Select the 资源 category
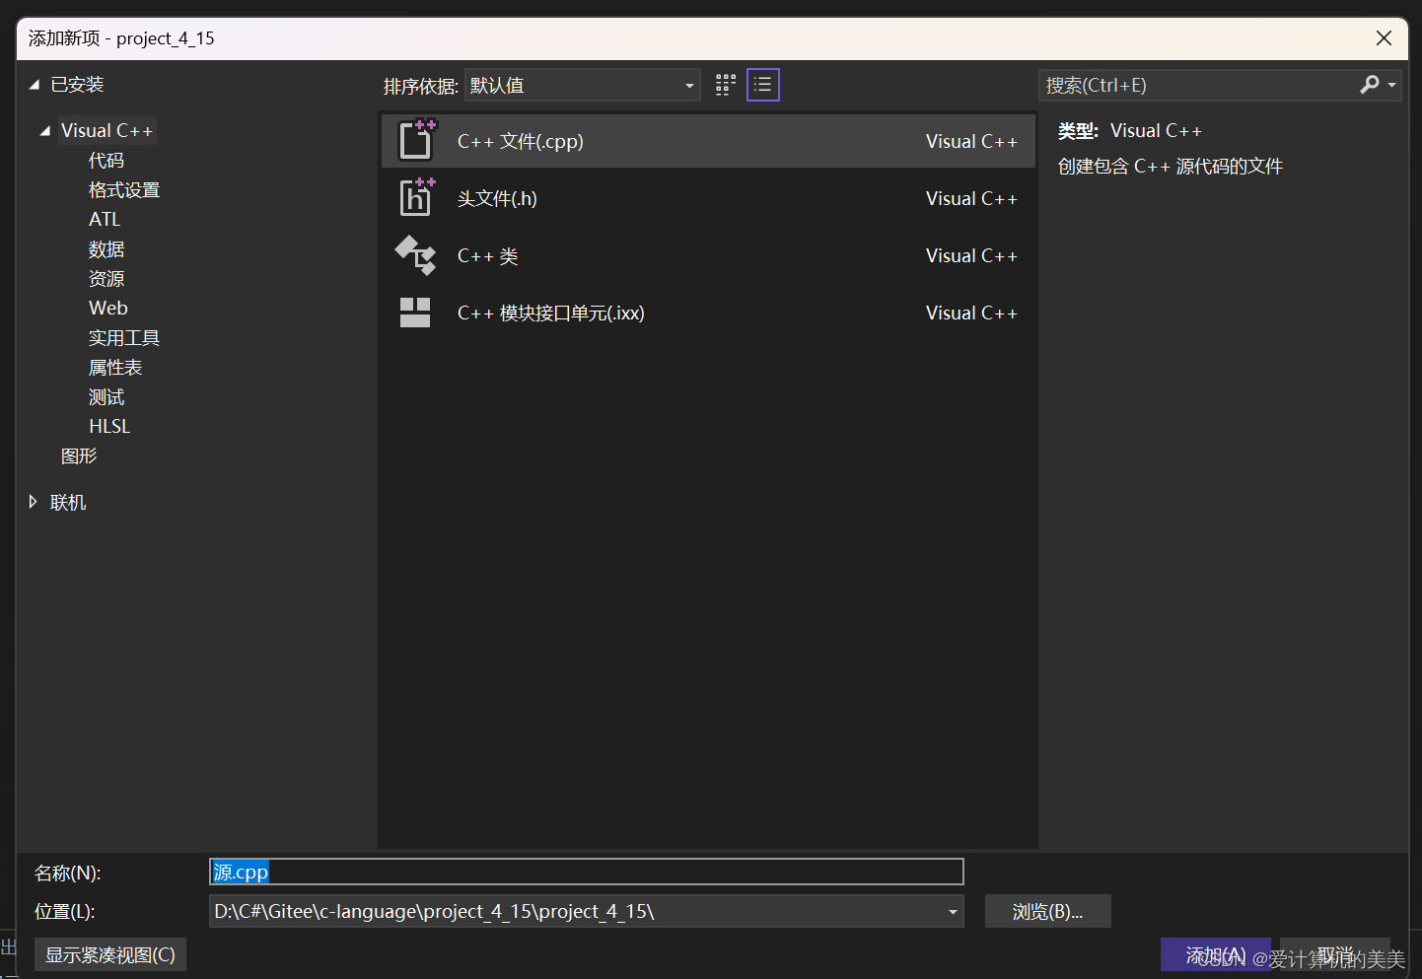The height and width of the screenshot is (979, 1422). click(107, 278)
